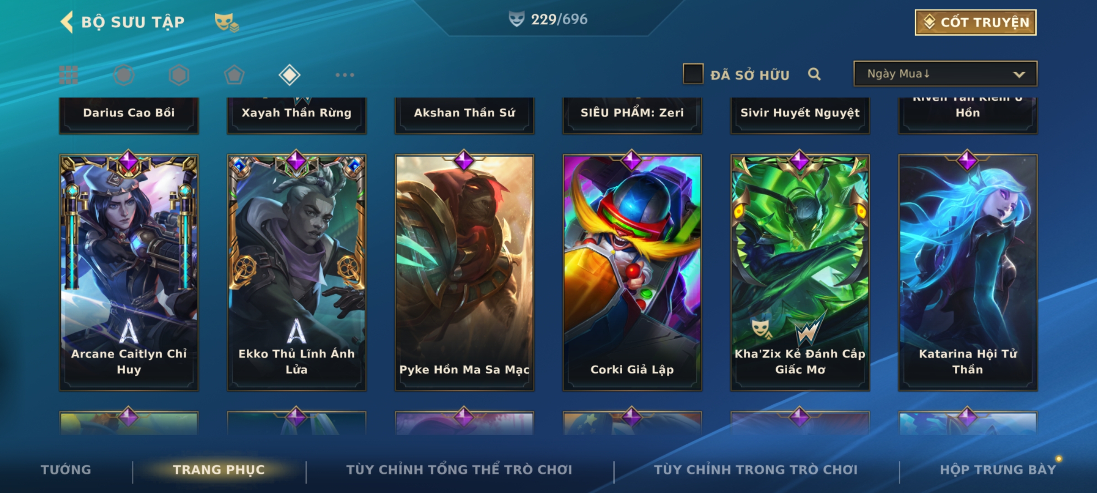Open the Corki Giả Lập skin card
Viewport: 1097px width, 493px height.
point(632,273)
